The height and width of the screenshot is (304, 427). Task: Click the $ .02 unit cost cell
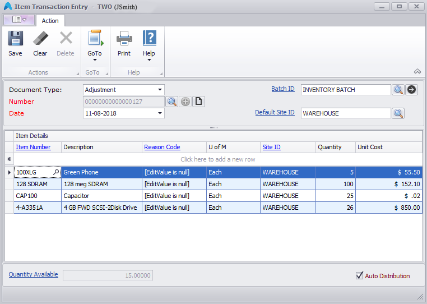[x=389, y=196]
